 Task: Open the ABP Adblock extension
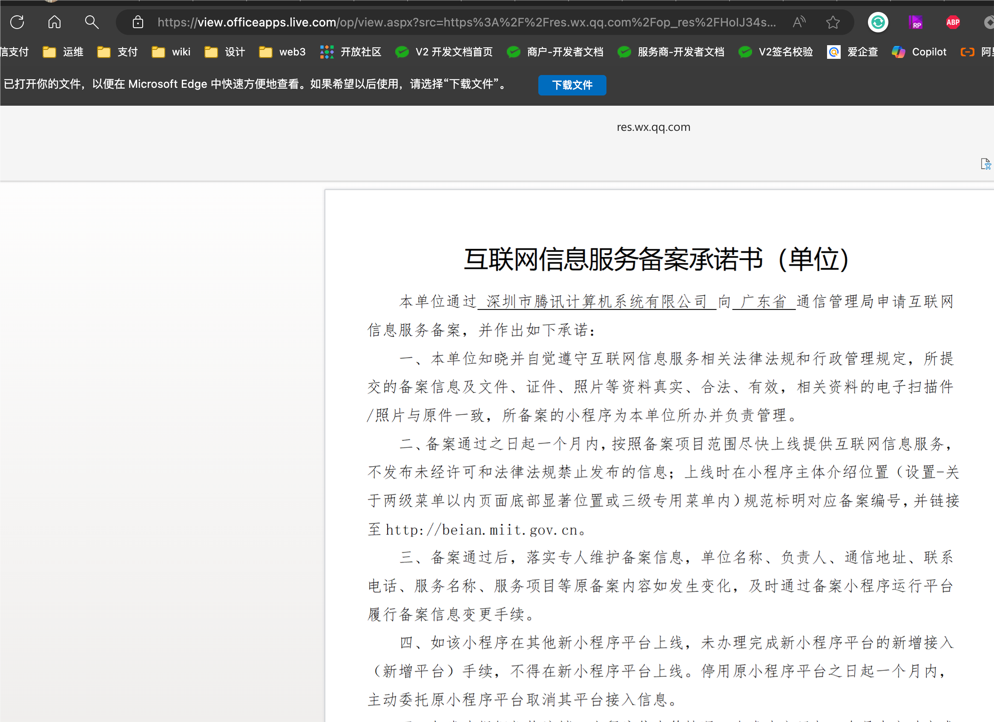coord(953,22)
